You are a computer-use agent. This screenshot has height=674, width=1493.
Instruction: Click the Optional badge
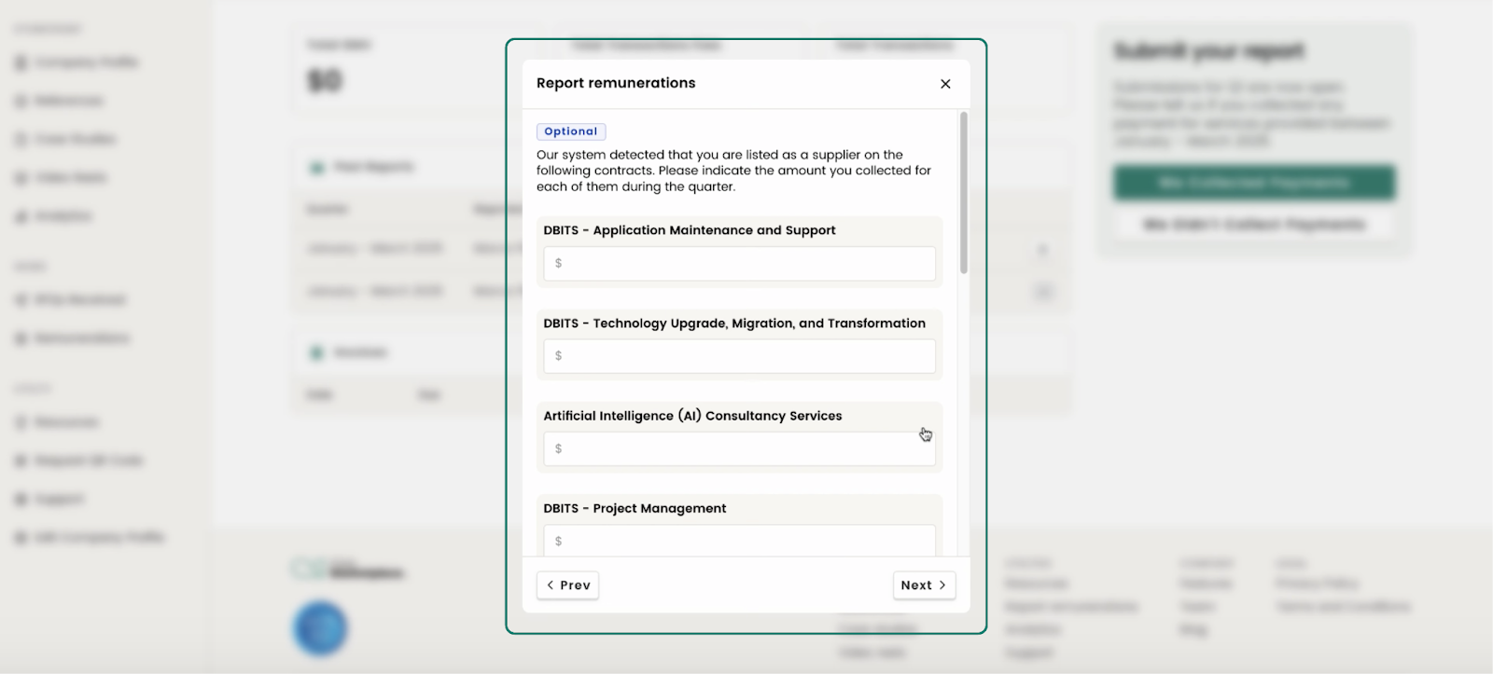coord(571,131)
